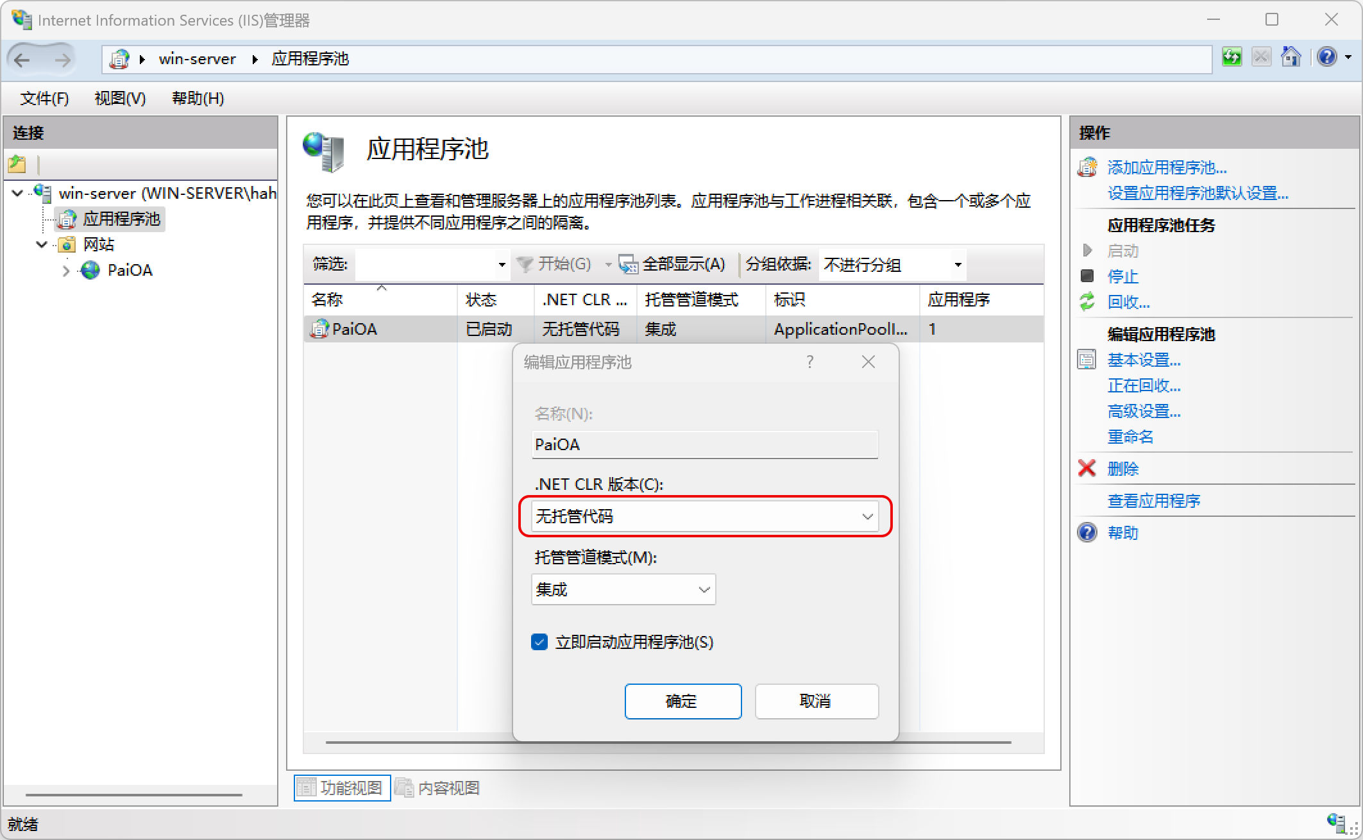Image resolution: width=1363 pixels, height=840 pixels.
Task: Click the home icon in address bar
Action: pyautogui.click(x=1291, y=58)
